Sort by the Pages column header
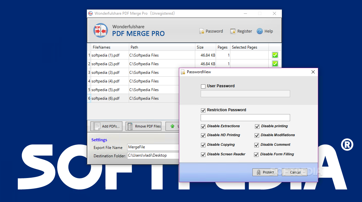Image resolution: width=362 pixels, height=202 pixels. point(223,47)
